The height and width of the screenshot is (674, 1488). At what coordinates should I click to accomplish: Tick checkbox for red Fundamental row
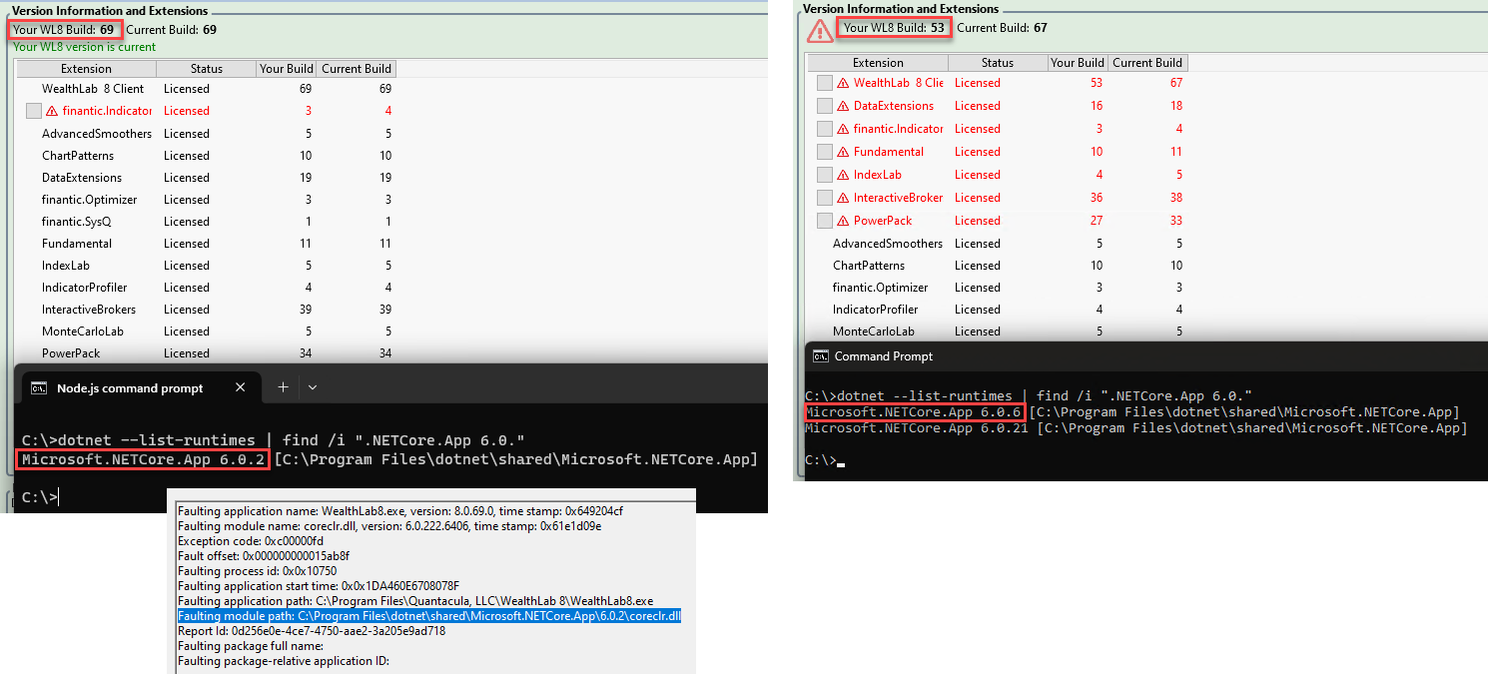click(824, 152)
